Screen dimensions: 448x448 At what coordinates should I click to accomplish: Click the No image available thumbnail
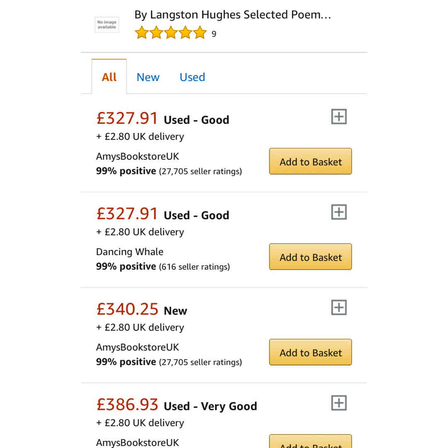click(x=107, y=24)
